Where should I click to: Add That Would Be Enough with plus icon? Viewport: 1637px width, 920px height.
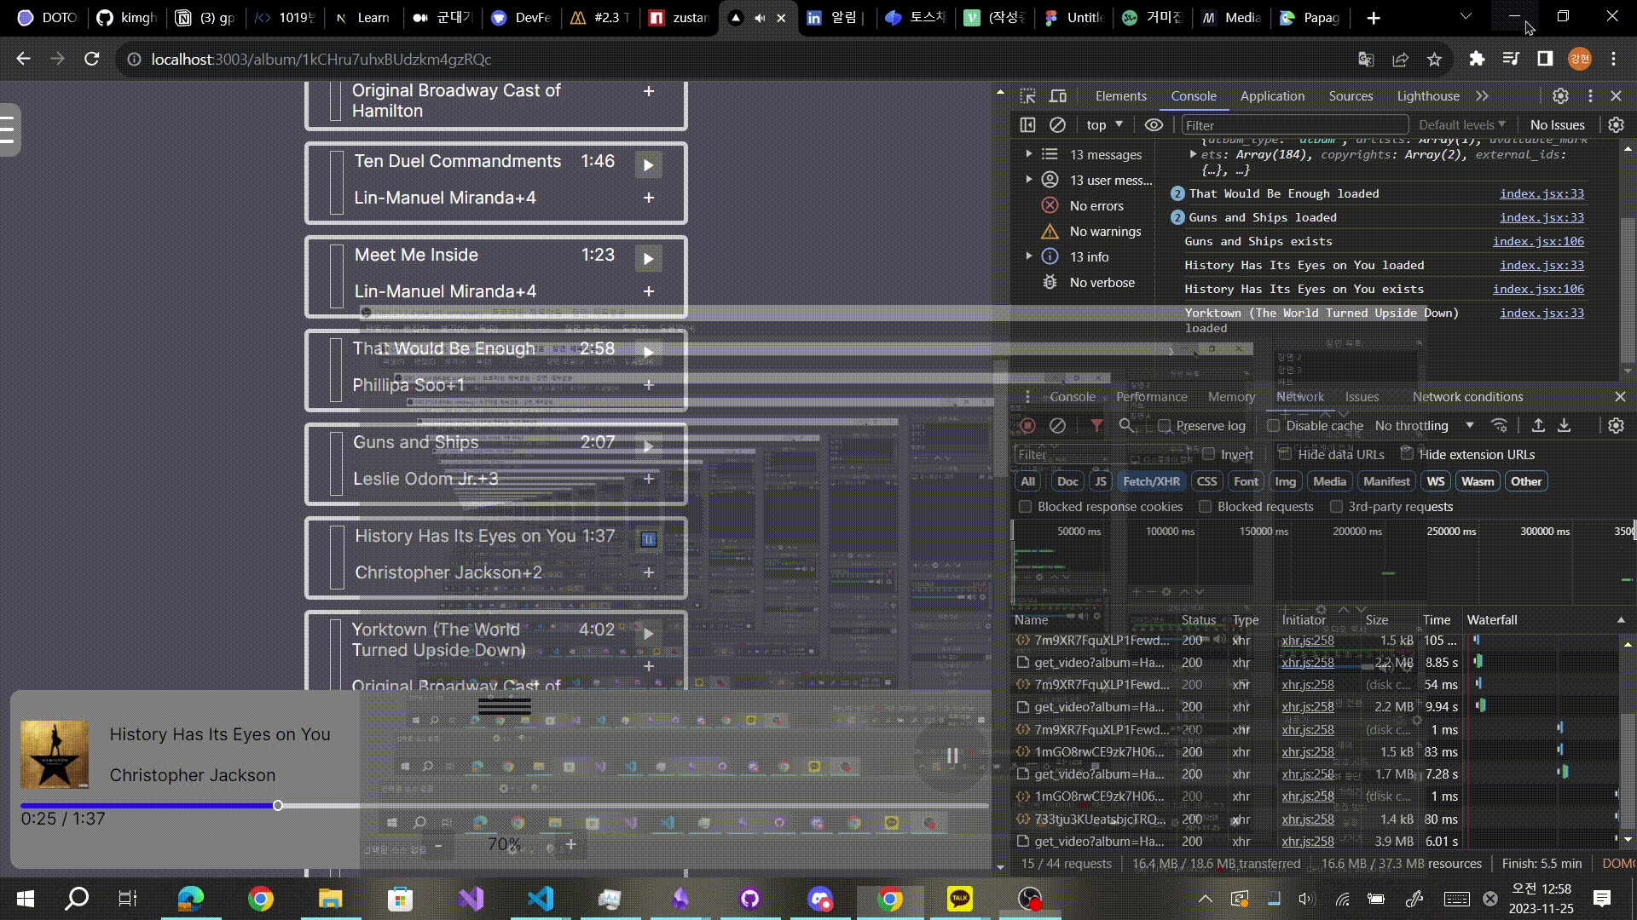click(x=649, y=385)
